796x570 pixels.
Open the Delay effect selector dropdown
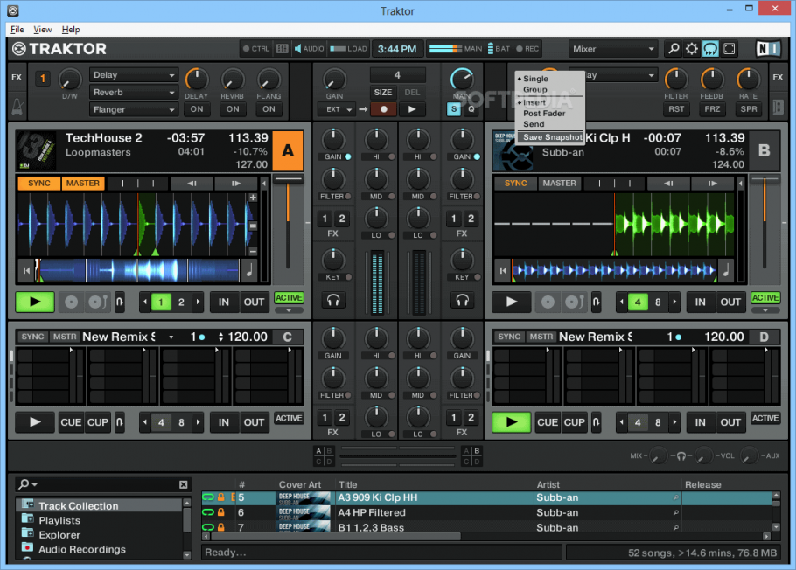(x=133, y=74)
